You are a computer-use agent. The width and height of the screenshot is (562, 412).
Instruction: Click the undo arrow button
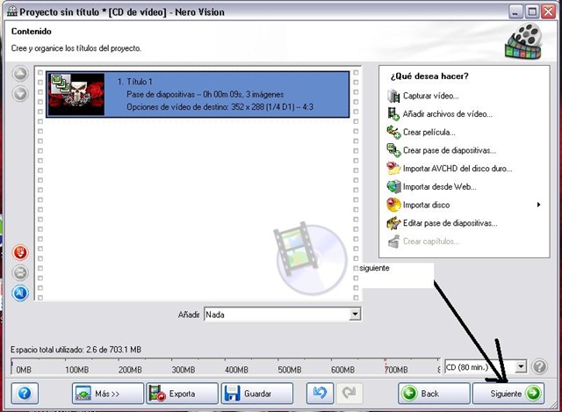[320, 393]
